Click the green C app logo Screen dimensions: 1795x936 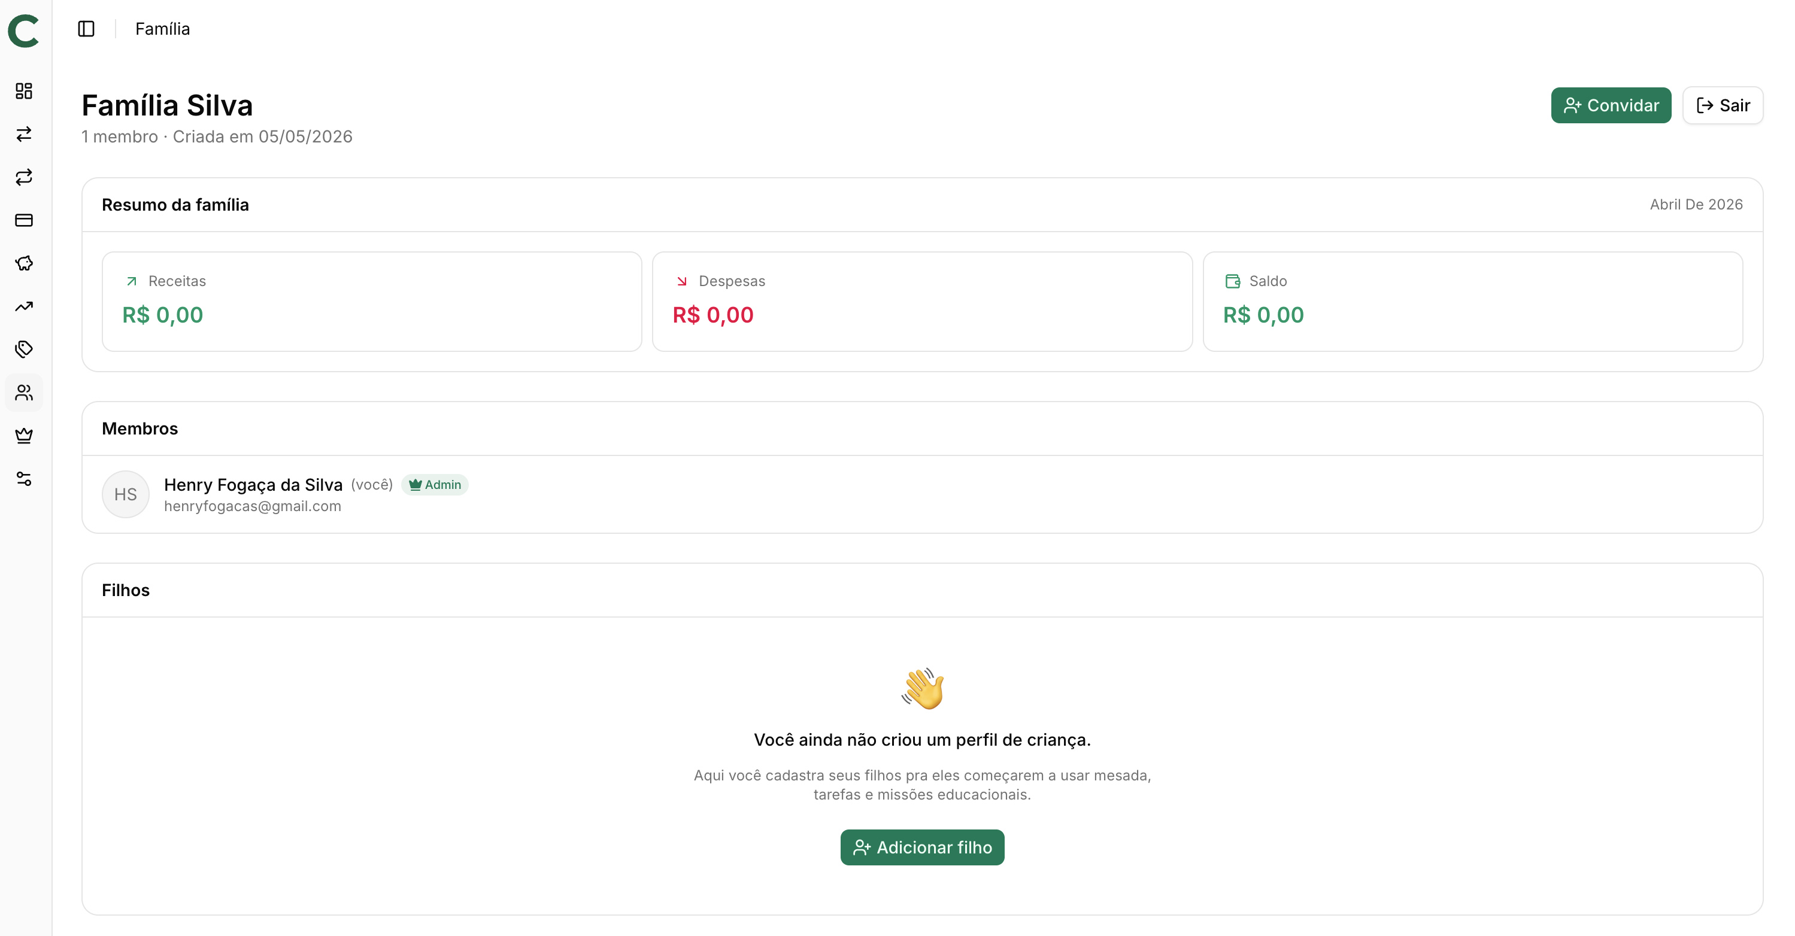click(25, 31)
